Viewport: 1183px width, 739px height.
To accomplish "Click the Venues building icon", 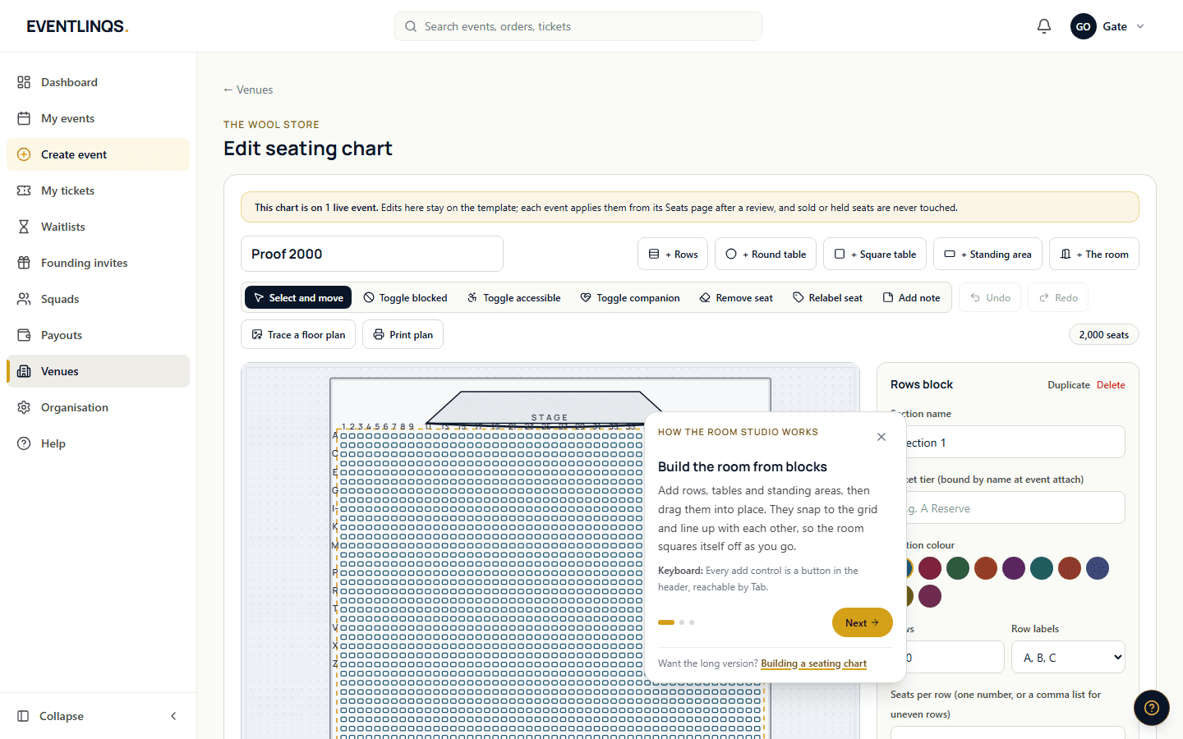I will 24,371.
